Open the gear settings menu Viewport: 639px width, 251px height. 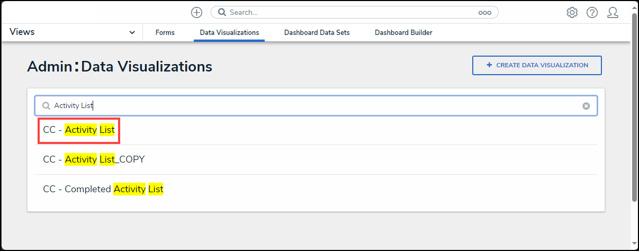coord(572,12)
